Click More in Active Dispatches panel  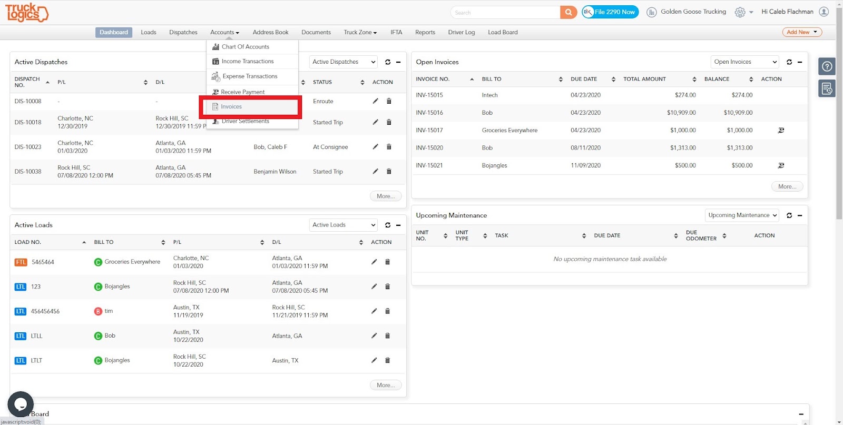click(x=386, y=196)
